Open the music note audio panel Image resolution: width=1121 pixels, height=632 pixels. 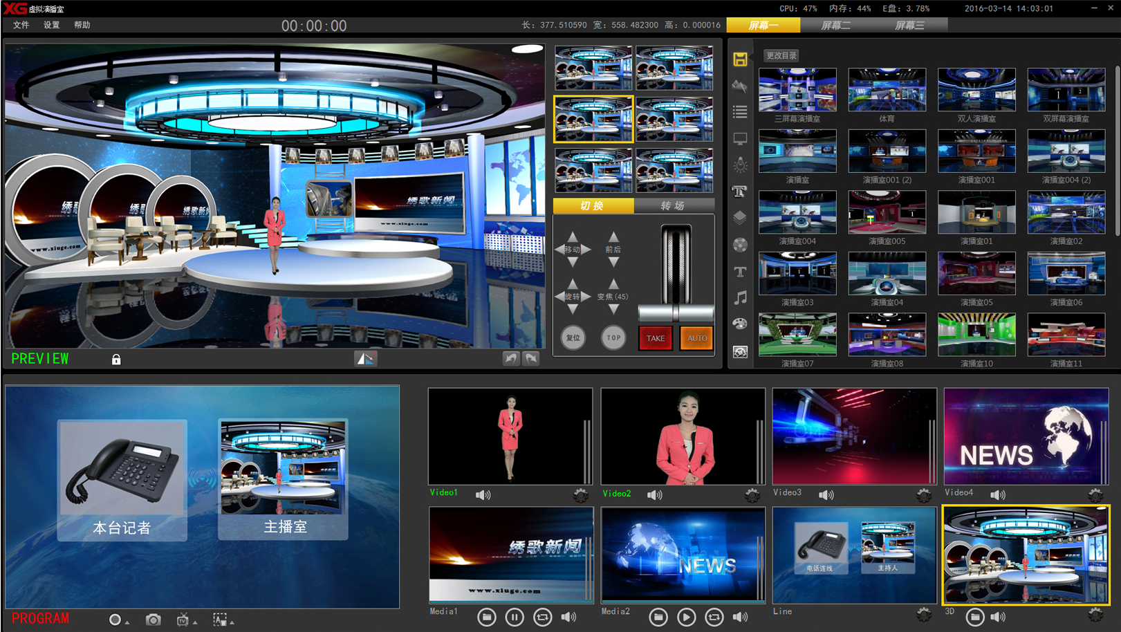coord(740,298)
